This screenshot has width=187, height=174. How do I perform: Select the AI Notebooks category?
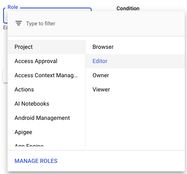[x=47, y=104]
